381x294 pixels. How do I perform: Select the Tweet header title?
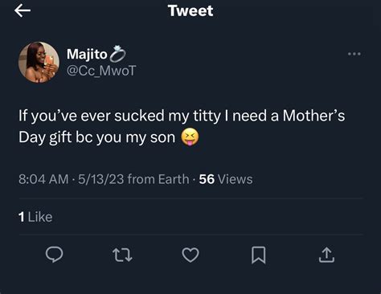coord(190,11)
